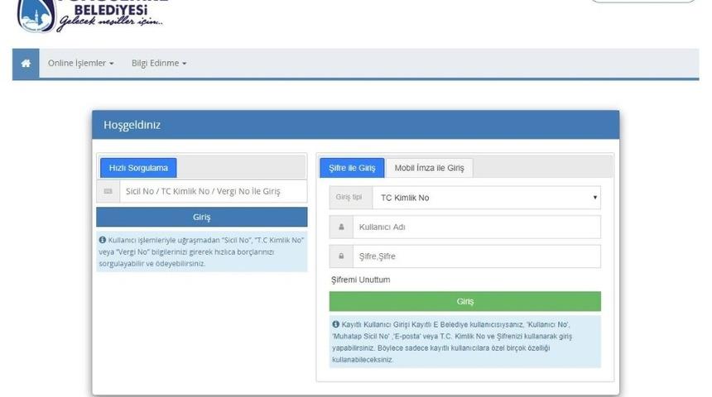712x397 pixels.
Task: Switch to the Mobil İmza ile Giriş tab
Action: tap(429, 168)
